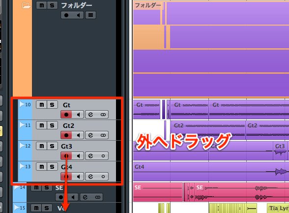Select the SE track name
Image resolution: width=289 pixels, height=213 pixels.
[x=59, y=188]
